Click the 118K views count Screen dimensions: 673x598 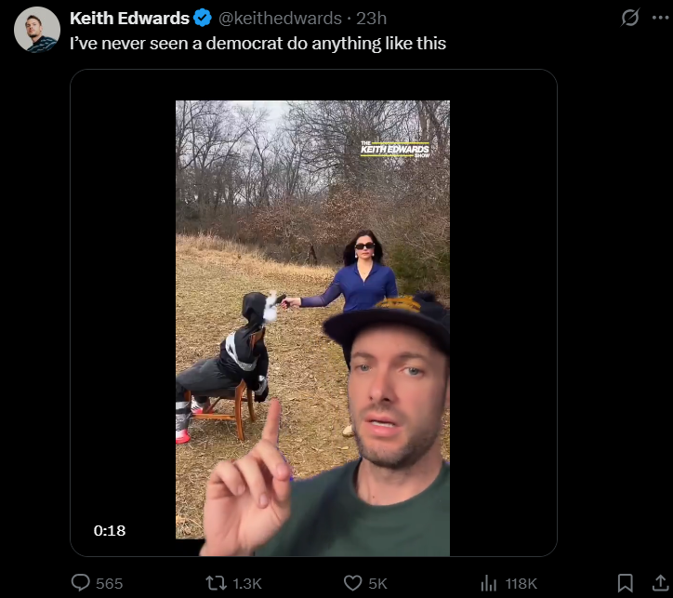point(521,583)
